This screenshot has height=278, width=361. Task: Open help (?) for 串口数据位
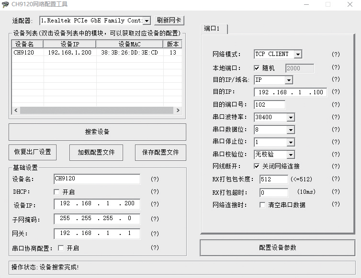336,129
